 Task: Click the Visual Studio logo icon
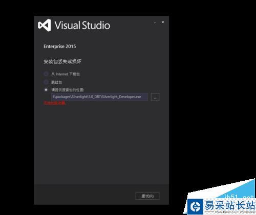[45, 26]
